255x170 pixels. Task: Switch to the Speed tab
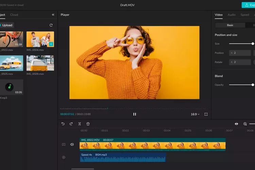pos(245,15)
